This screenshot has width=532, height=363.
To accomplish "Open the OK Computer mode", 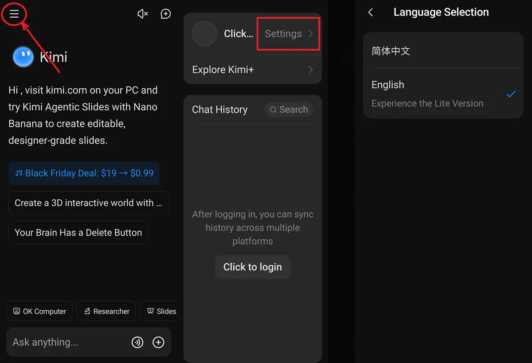I will pos(39,311).
